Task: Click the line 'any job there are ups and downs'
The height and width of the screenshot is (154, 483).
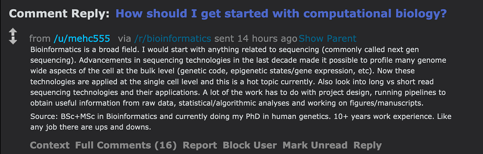Action: tap(91, 127)
